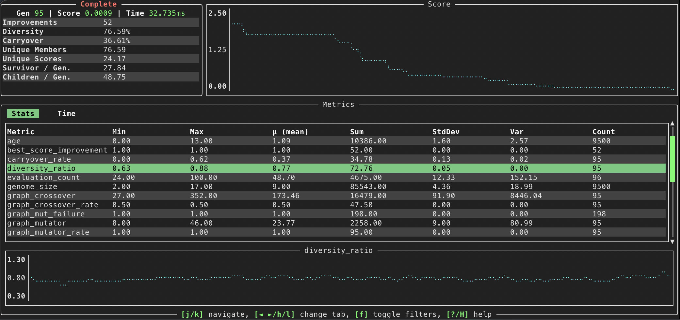Click the μ (mean) column header

pyautogui.click(x=290, y=132)
